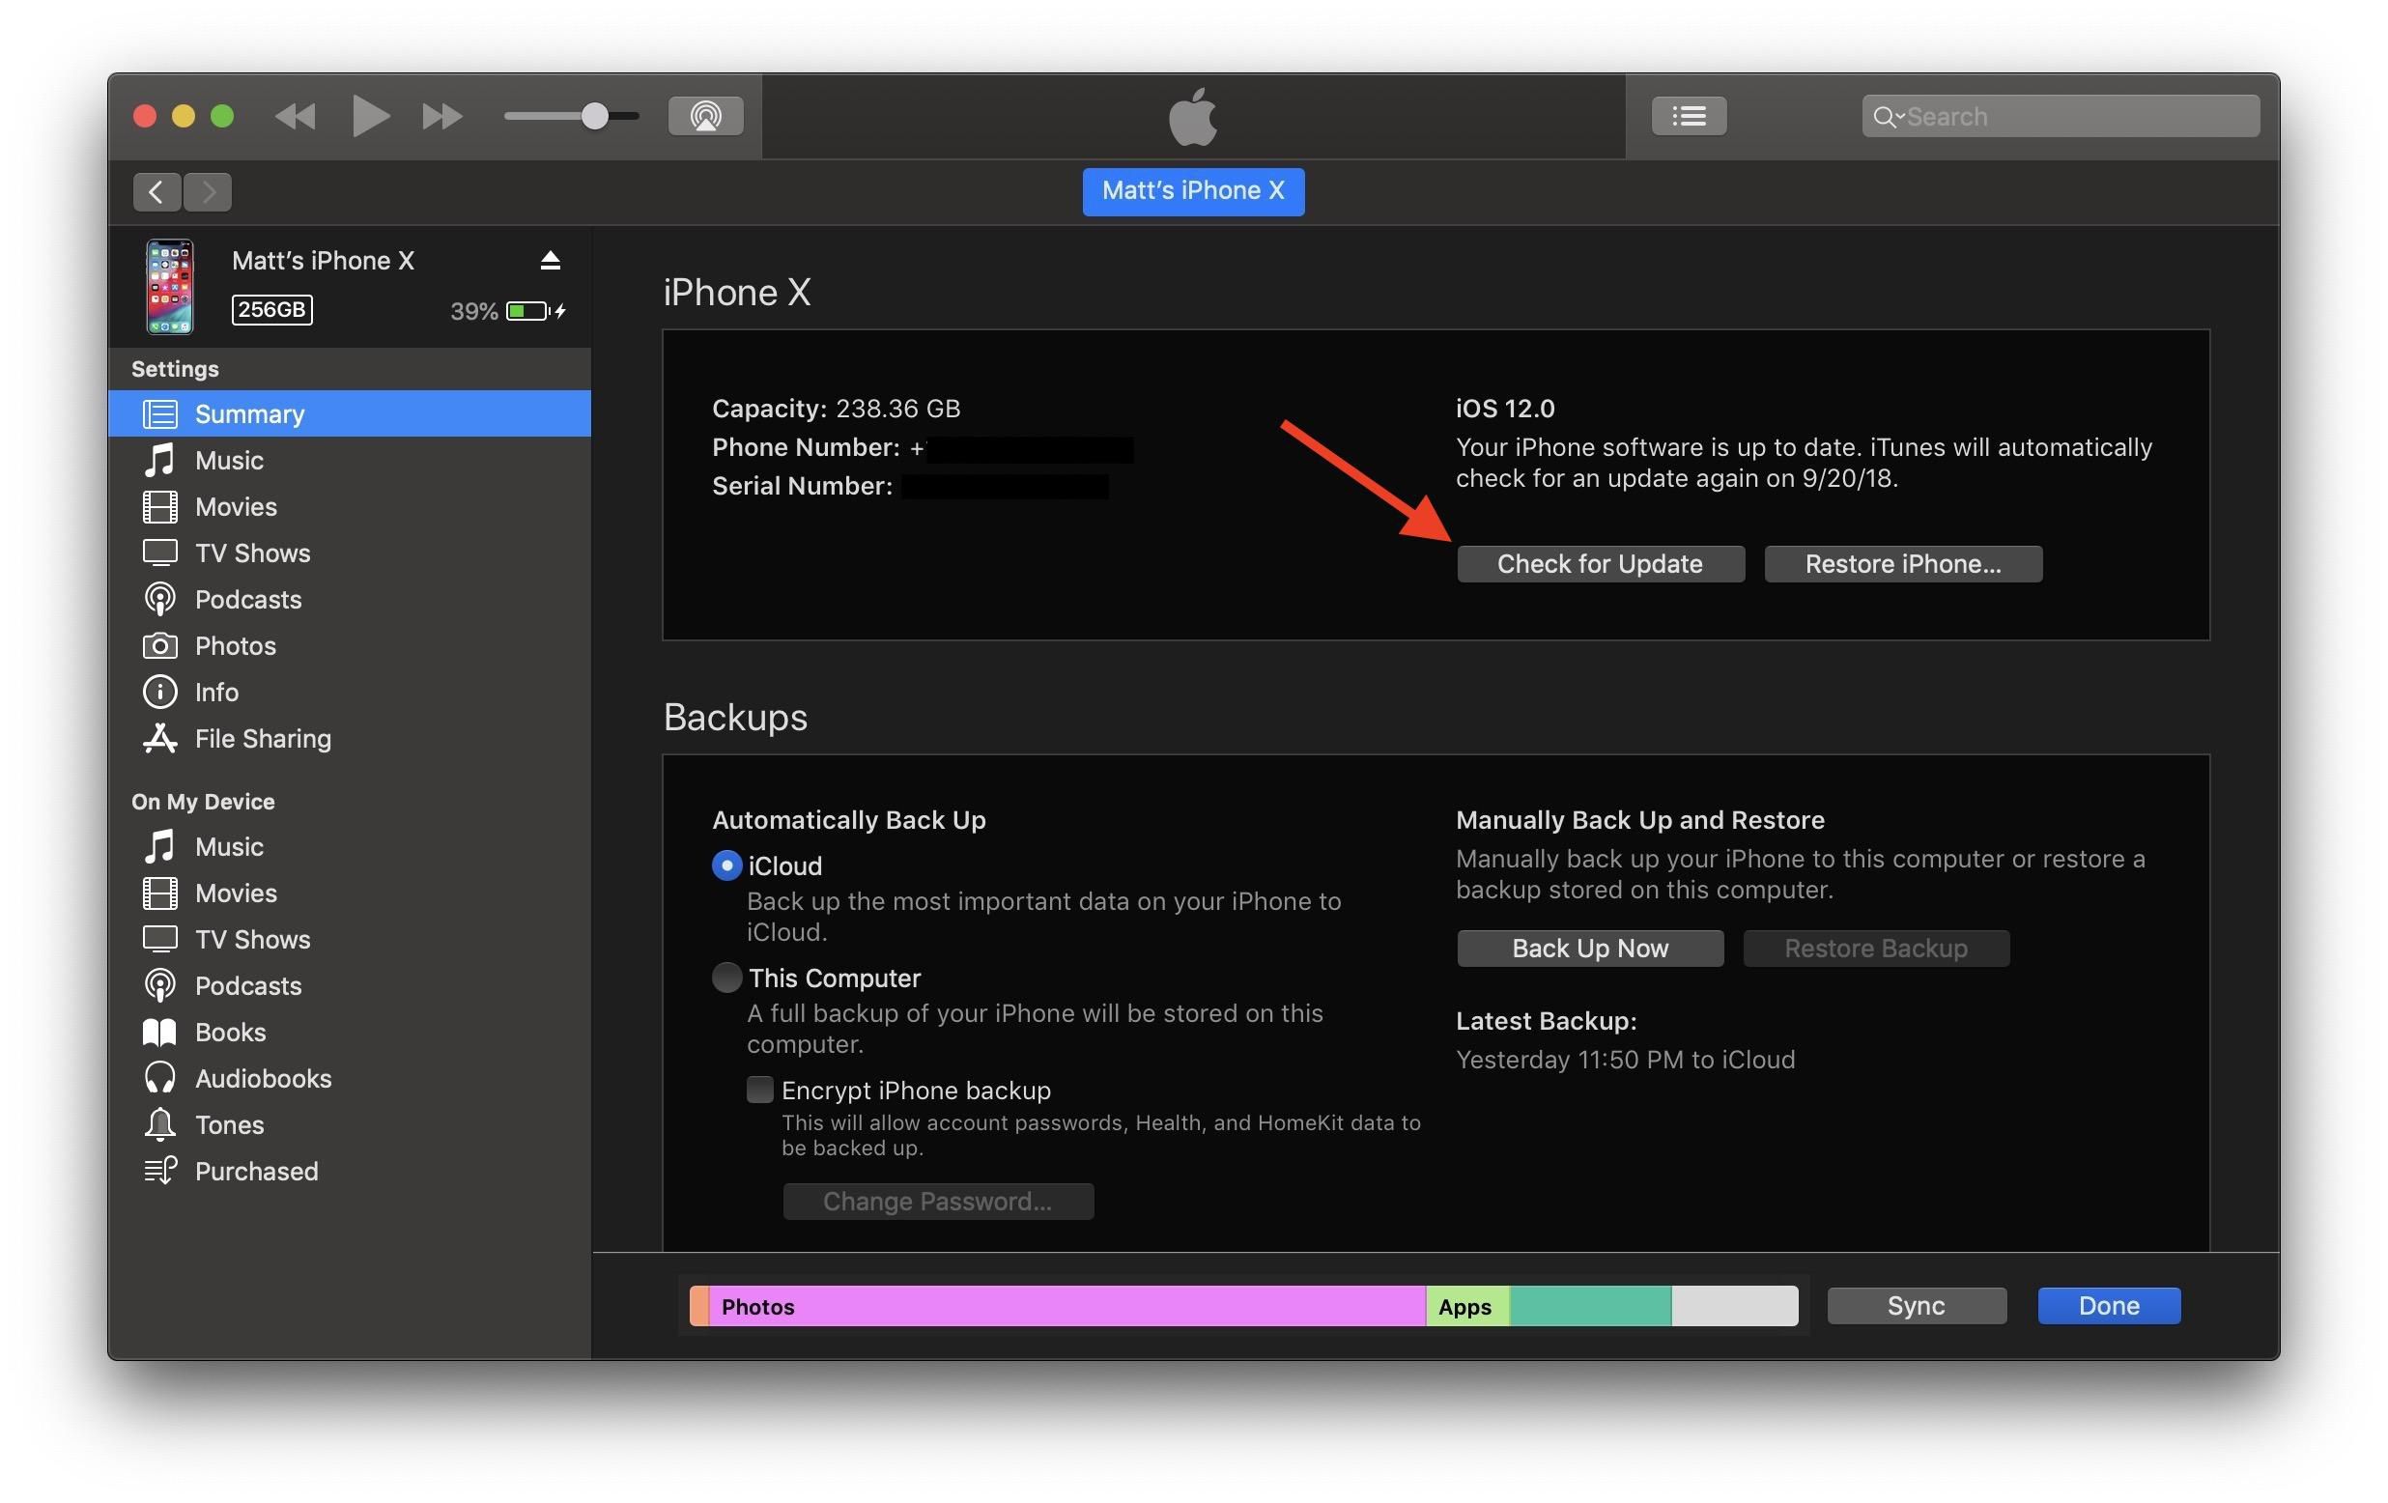Open Tones under On My Device
The height and width of the screenshot is (1503, 2388).
point(349,1125)
